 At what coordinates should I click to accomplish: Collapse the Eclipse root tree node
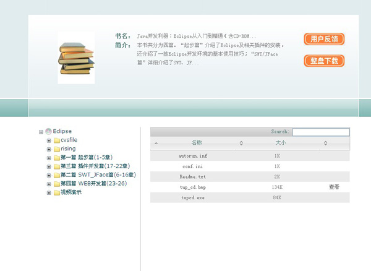tap(41, 132)
